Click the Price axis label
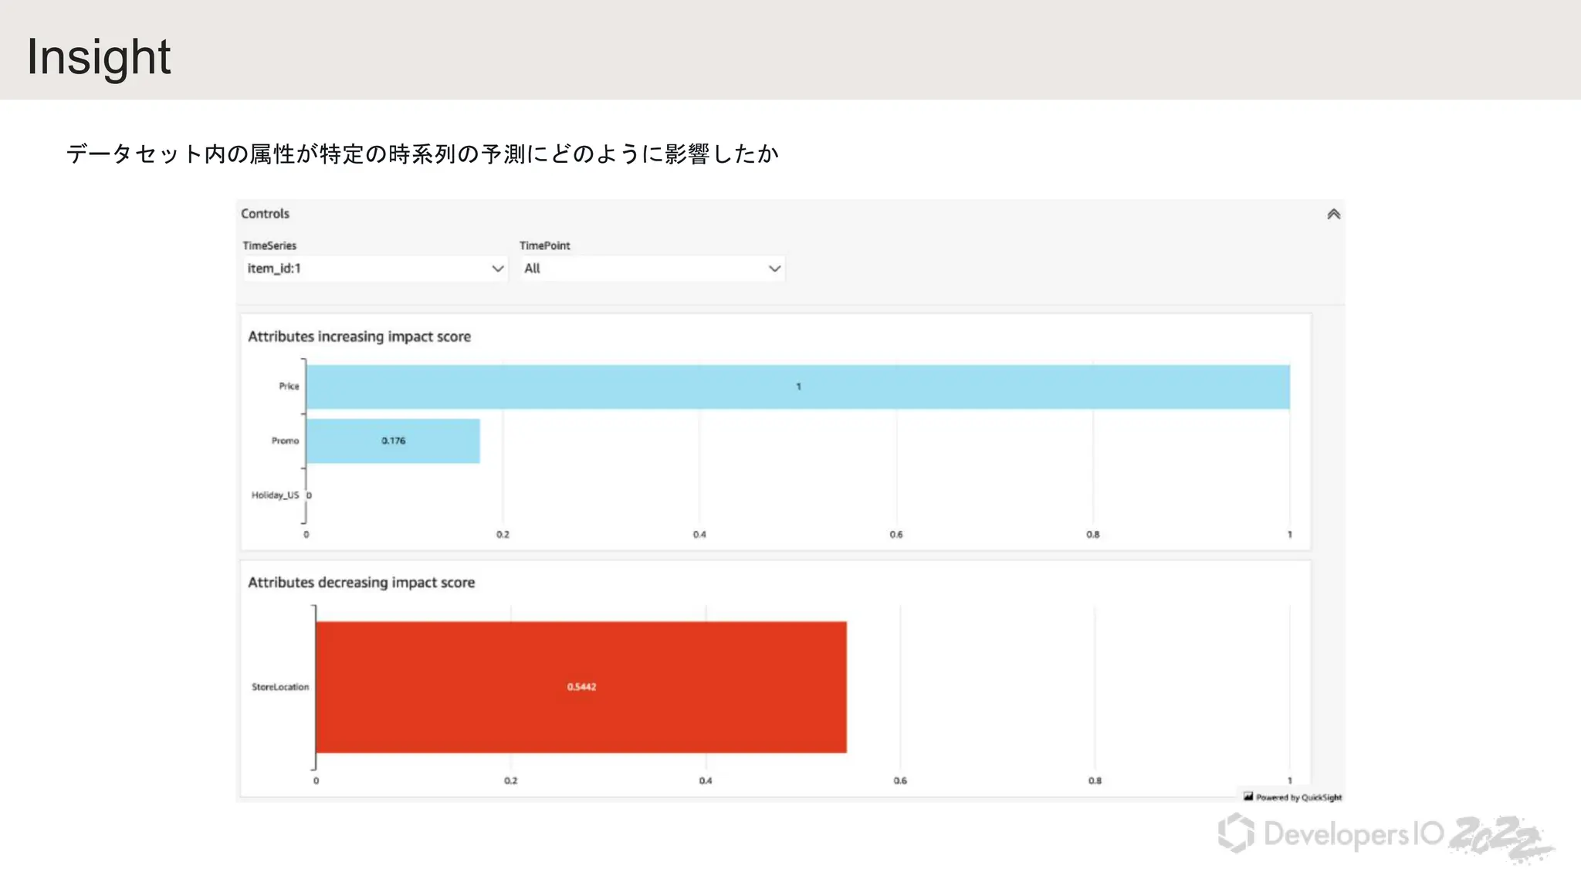 (x=289, y=386)
